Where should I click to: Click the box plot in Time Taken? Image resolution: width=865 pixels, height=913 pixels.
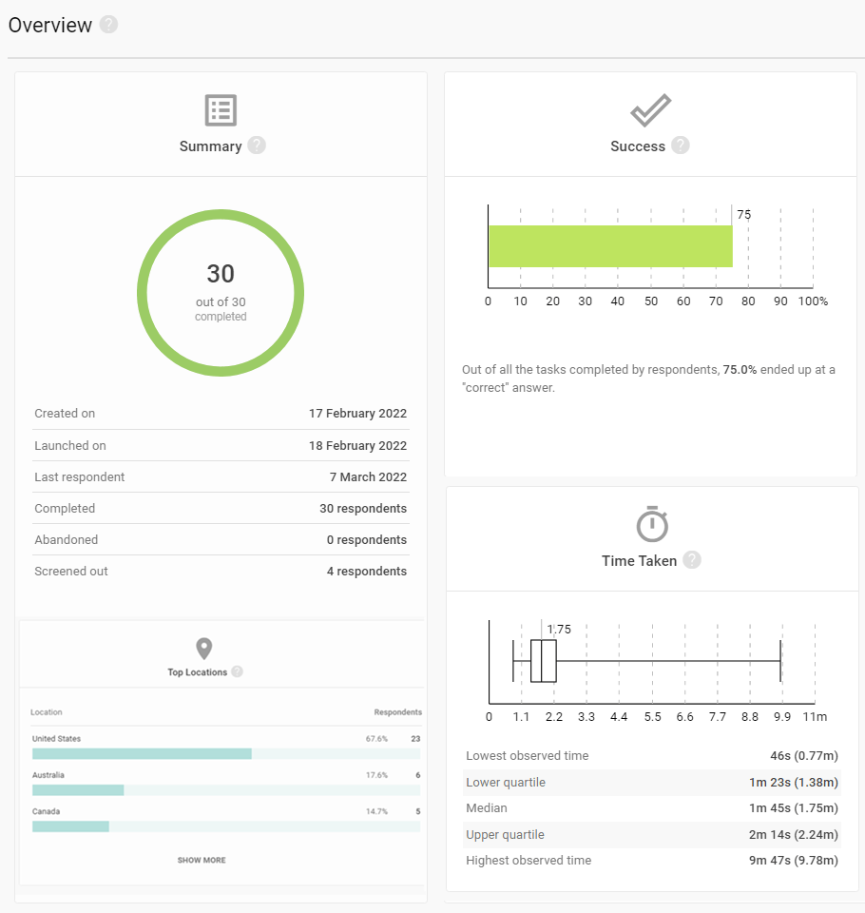coord(543,661)
